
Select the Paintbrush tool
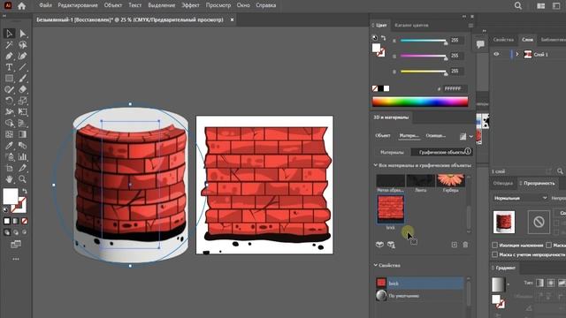coord(23,79)
